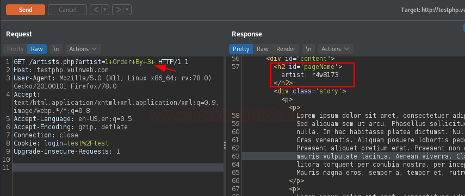The width and height of the screenshot is (465, 196).
Task: Click the Cookie: login=test%2Ftest line
Action: pyautogui.click(x=61, y=143)
